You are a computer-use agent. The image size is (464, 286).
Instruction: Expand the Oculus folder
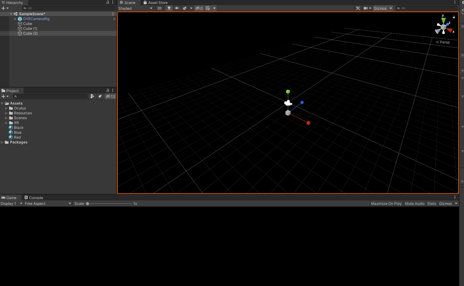(6, 108)
